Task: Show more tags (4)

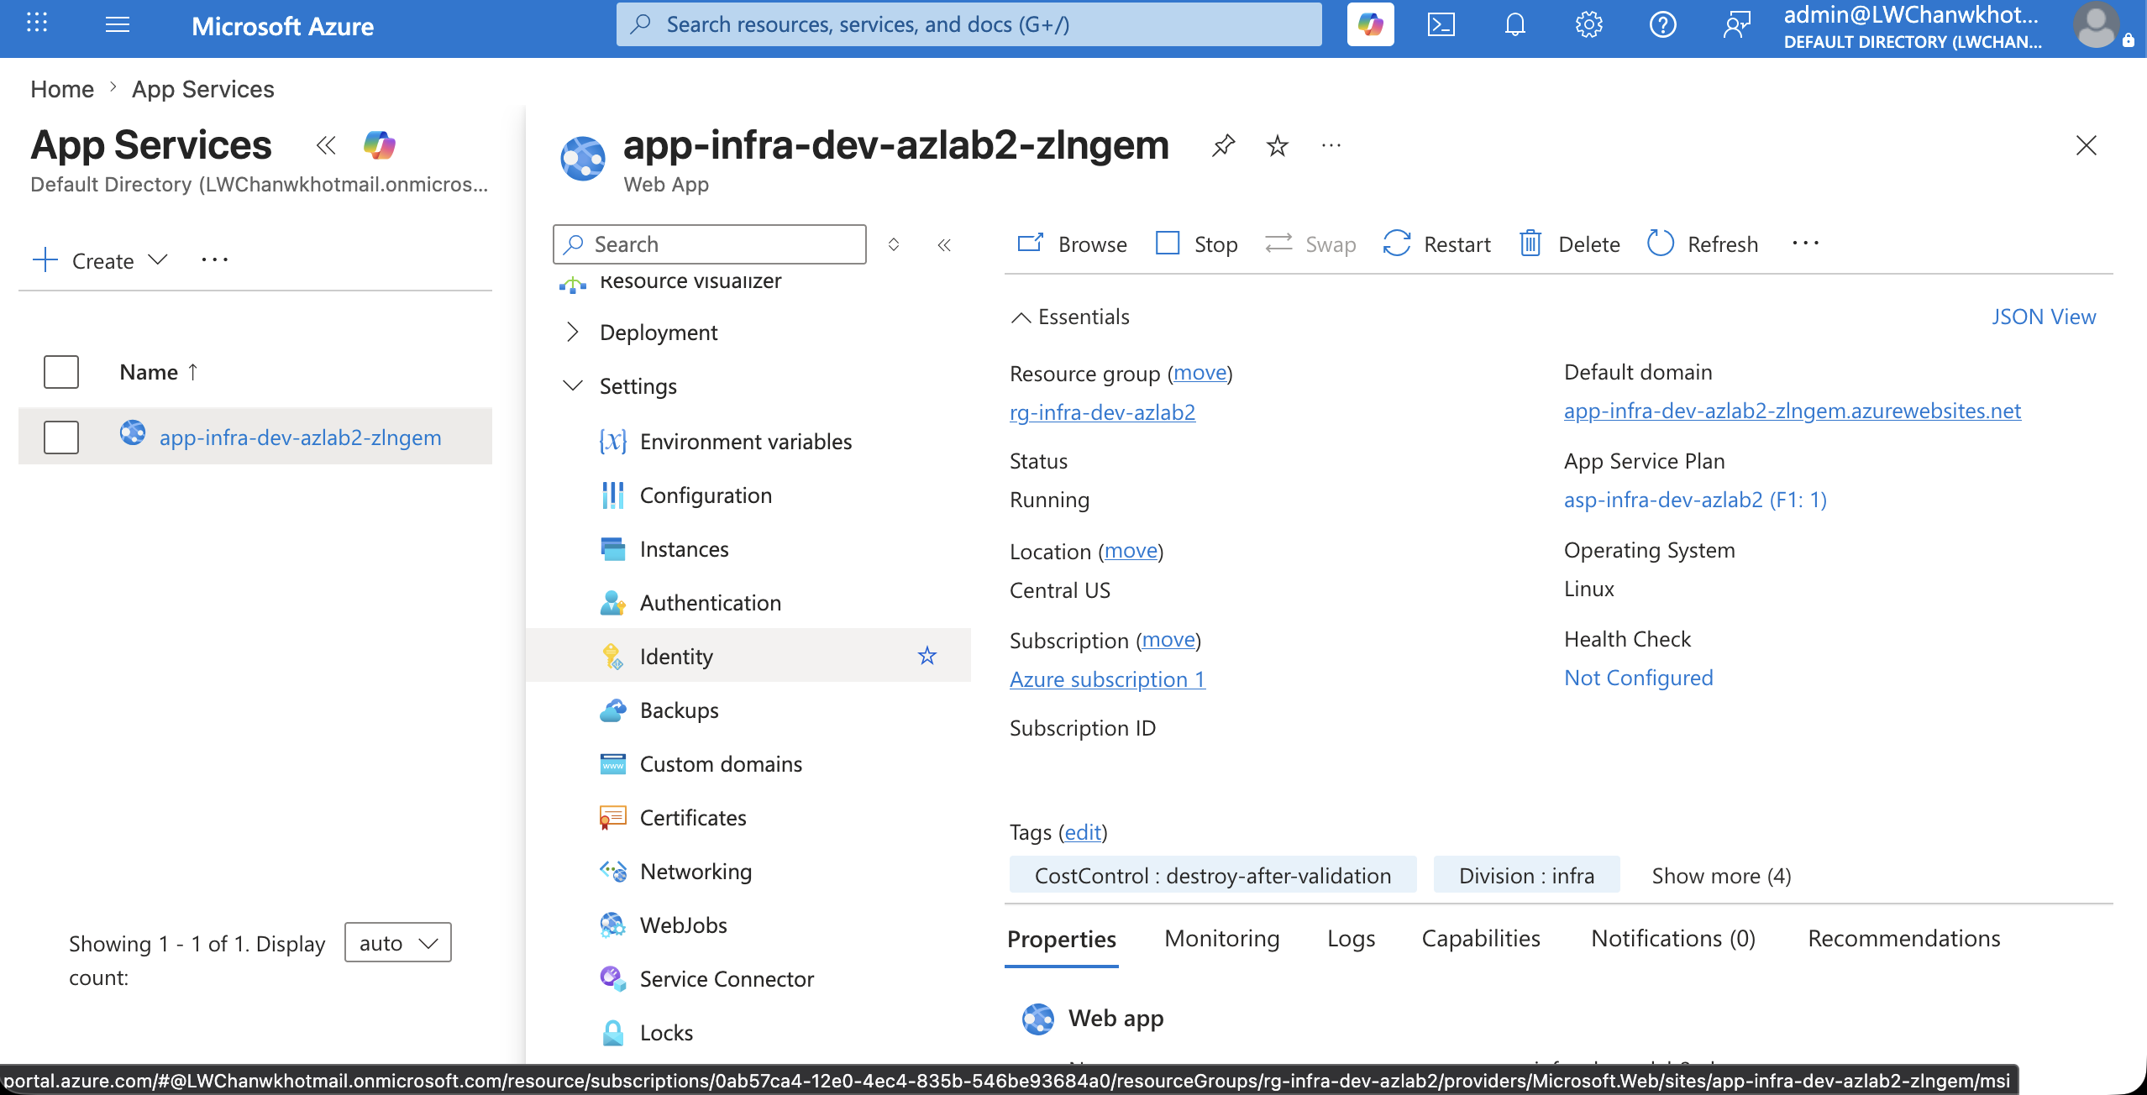Action: (1721, 876)
